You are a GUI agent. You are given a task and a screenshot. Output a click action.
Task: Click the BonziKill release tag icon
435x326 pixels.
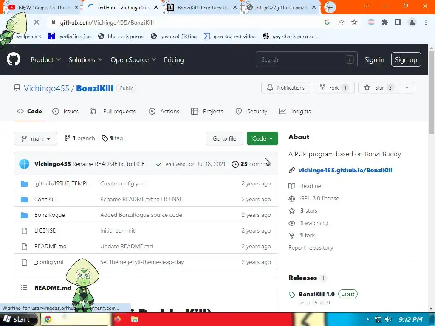pyautogui.click(x=292, y=295)
